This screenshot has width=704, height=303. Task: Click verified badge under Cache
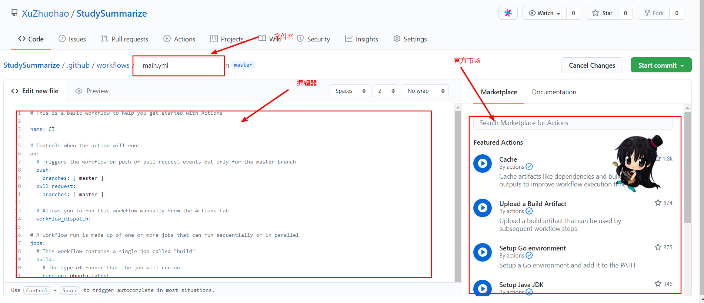(529, 167)
